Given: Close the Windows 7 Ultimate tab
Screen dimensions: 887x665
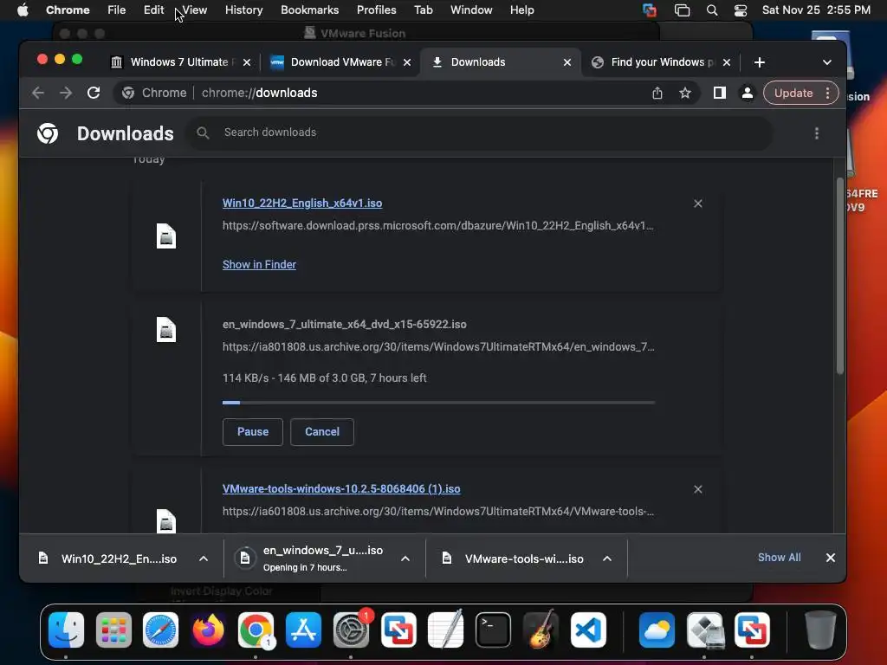Looking at the screenshot, I should tap(247, 62).
